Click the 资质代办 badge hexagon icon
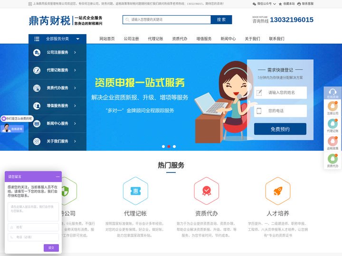The image size is (342, 256). pos(207,191)
